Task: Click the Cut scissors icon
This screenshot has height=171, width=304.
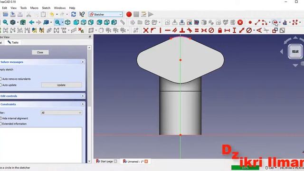Action: [x=28, y=14]
